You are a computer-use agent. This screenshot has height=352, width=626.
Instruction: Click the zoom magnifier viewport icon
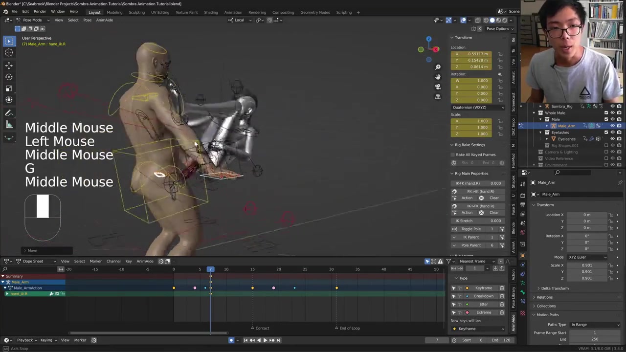(438, 67)
